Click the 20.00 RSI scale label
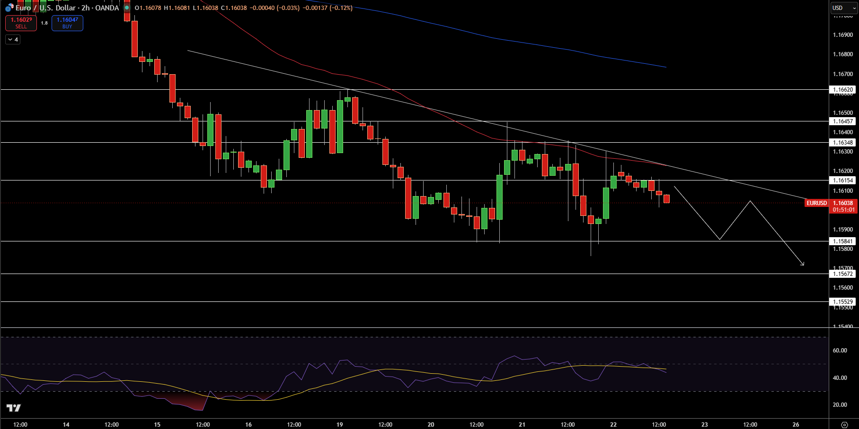Image resolution: width=859 pixels, height=429 pixels. coord(840,405)
